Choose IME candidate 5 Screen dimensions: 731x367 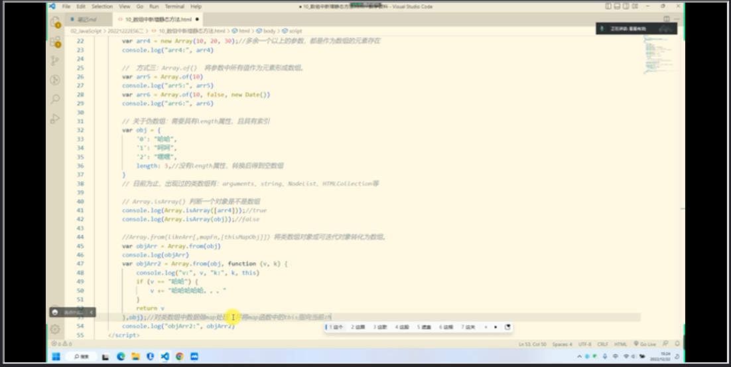424,327
